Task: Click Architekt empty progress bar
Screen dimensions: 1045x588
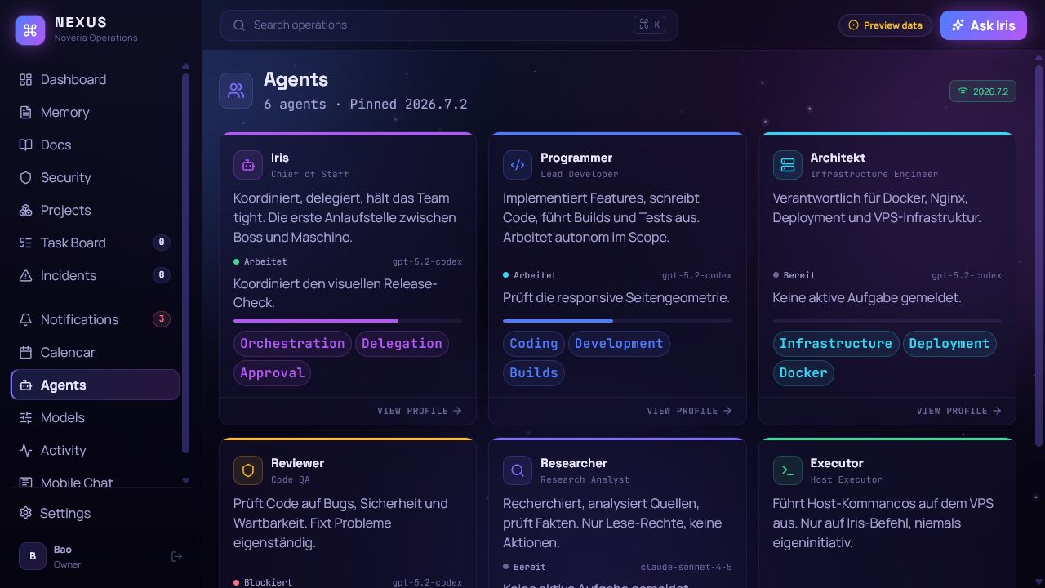Action: pos(887,321)
